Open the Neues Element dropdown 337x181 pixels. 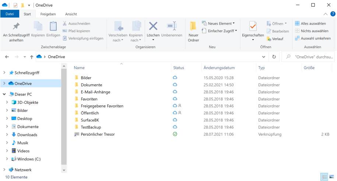219,24
